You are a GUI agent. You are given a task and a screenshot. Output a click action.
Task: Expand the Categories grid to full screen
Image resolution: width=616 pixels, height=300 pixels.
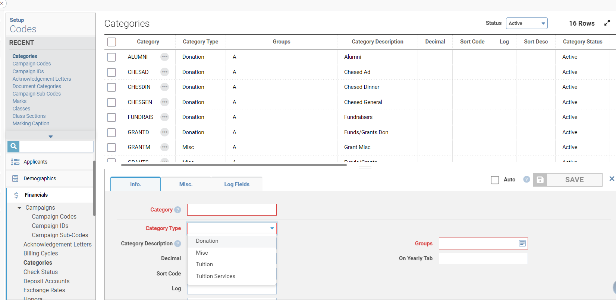607,23
